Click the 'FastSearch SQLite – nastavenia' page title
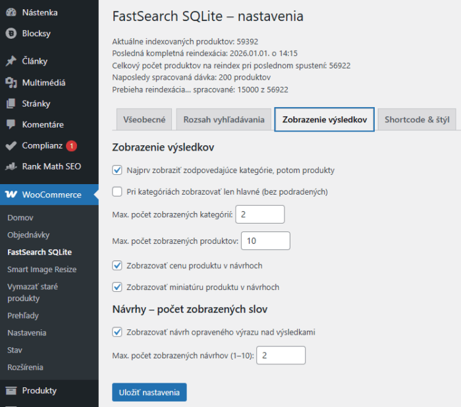The width and height of the screenshot is (461, 407). 207,16
